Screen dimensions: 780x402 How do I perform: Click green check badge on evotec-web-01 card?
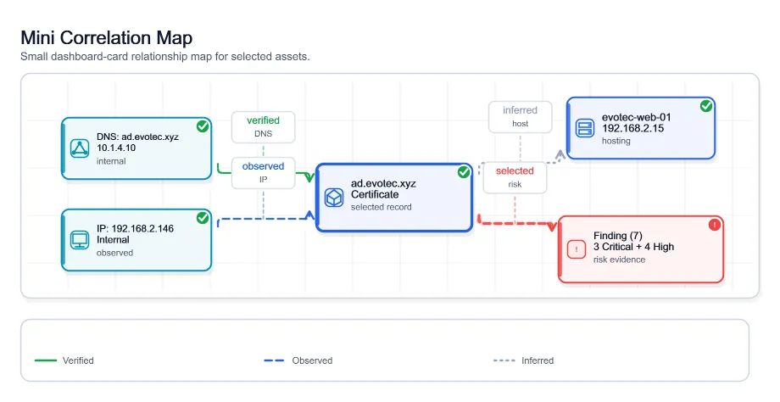[x=706, y=106]
